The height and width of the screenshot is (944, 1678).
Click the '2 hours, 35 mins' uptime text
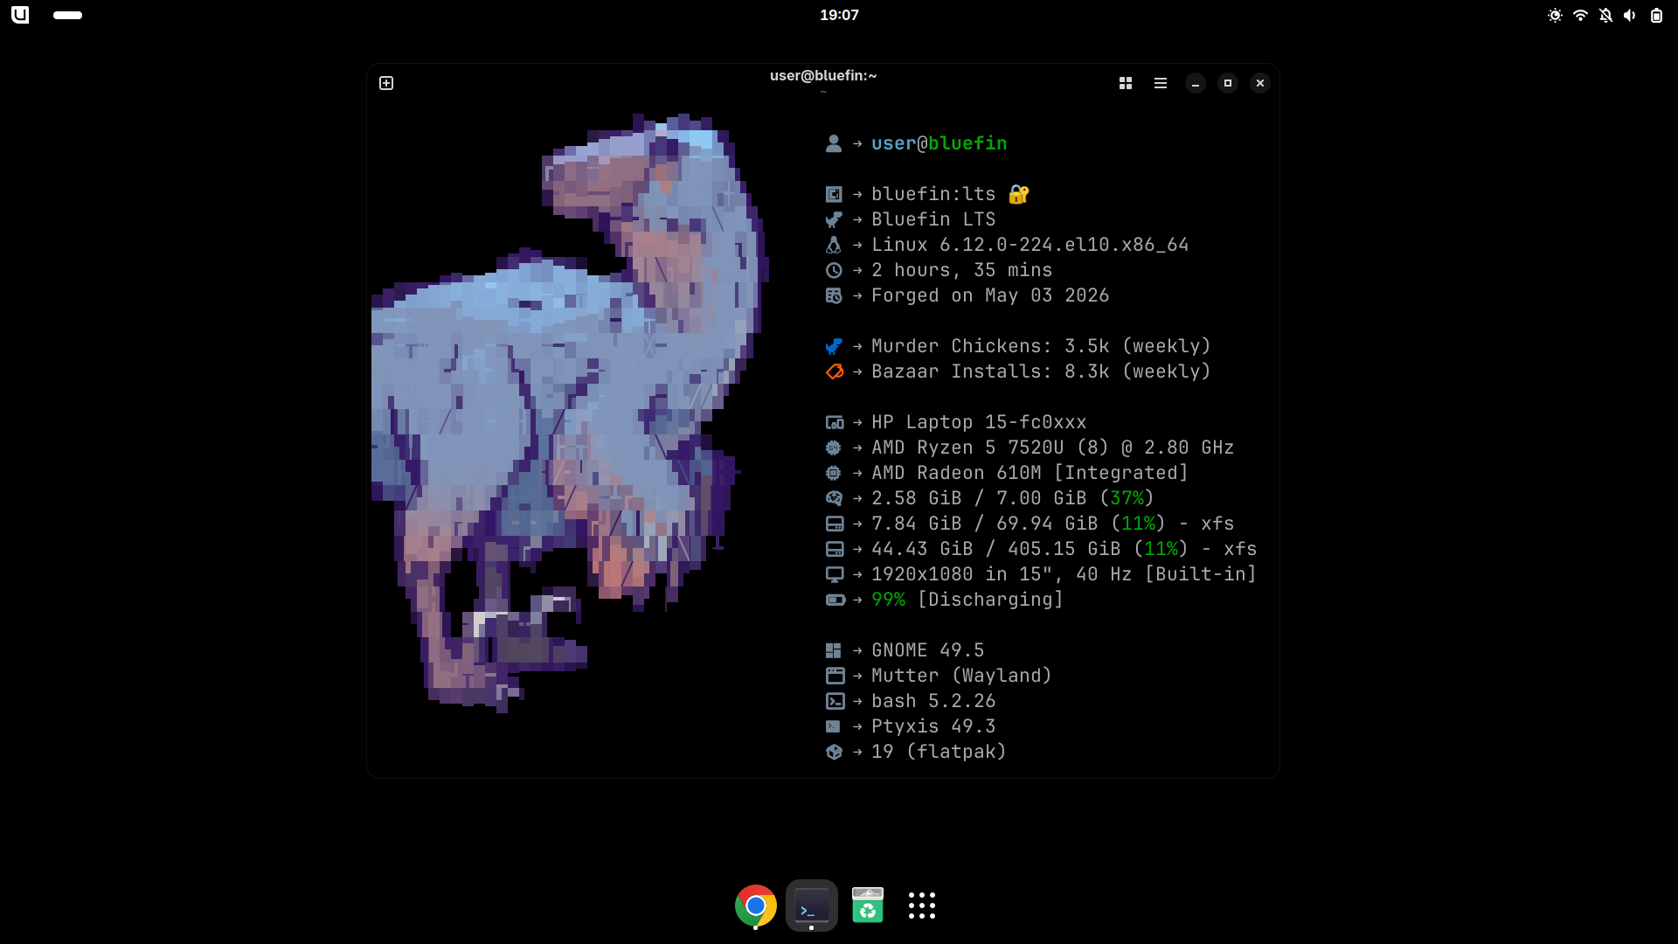tap(962, 270)
